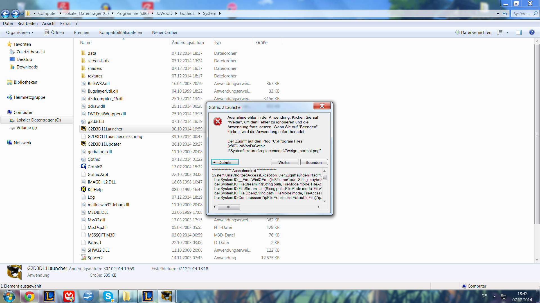This screenshot has height=303, width=540.
Task: Open Google Chrome from the taskbar
Action: point(29,296)
